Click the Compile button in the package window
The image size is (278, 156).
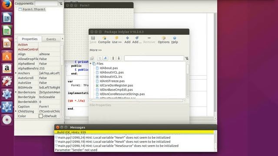pos(104,40)
